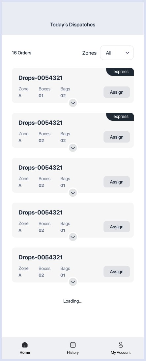The height and width of the screenshot is (361, 146).
Task: Assign the third Drops-0054321 order
Action: click(x=117, y=182)
